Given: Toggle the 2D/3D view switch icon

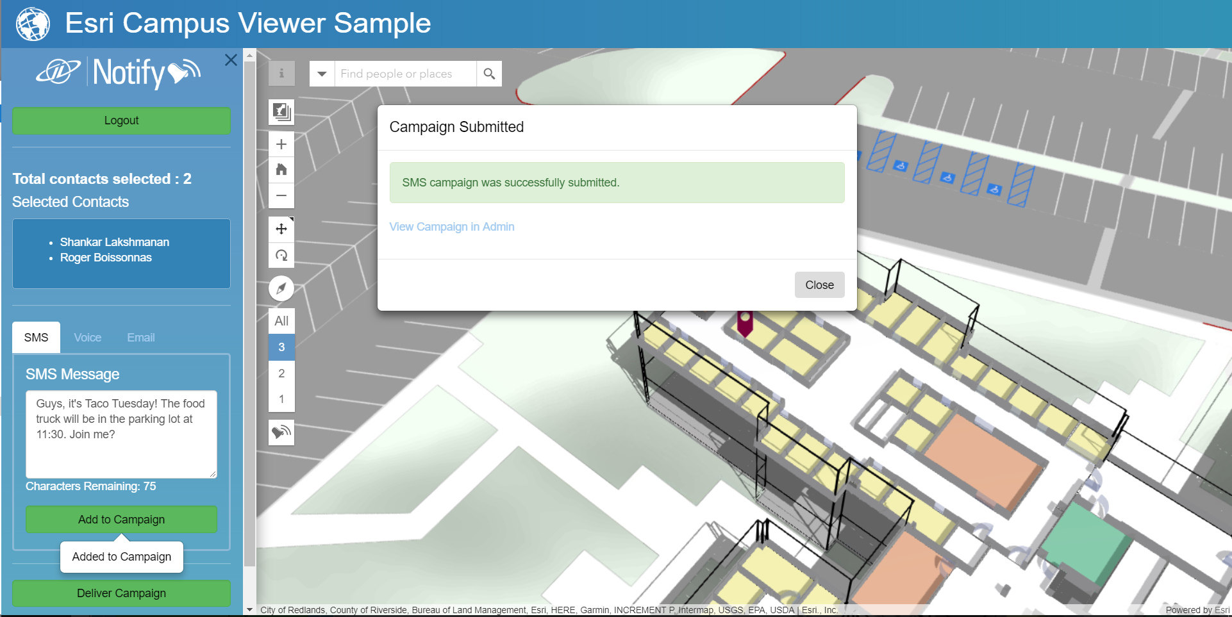Looking at the screenshot, I should [281, 112].
